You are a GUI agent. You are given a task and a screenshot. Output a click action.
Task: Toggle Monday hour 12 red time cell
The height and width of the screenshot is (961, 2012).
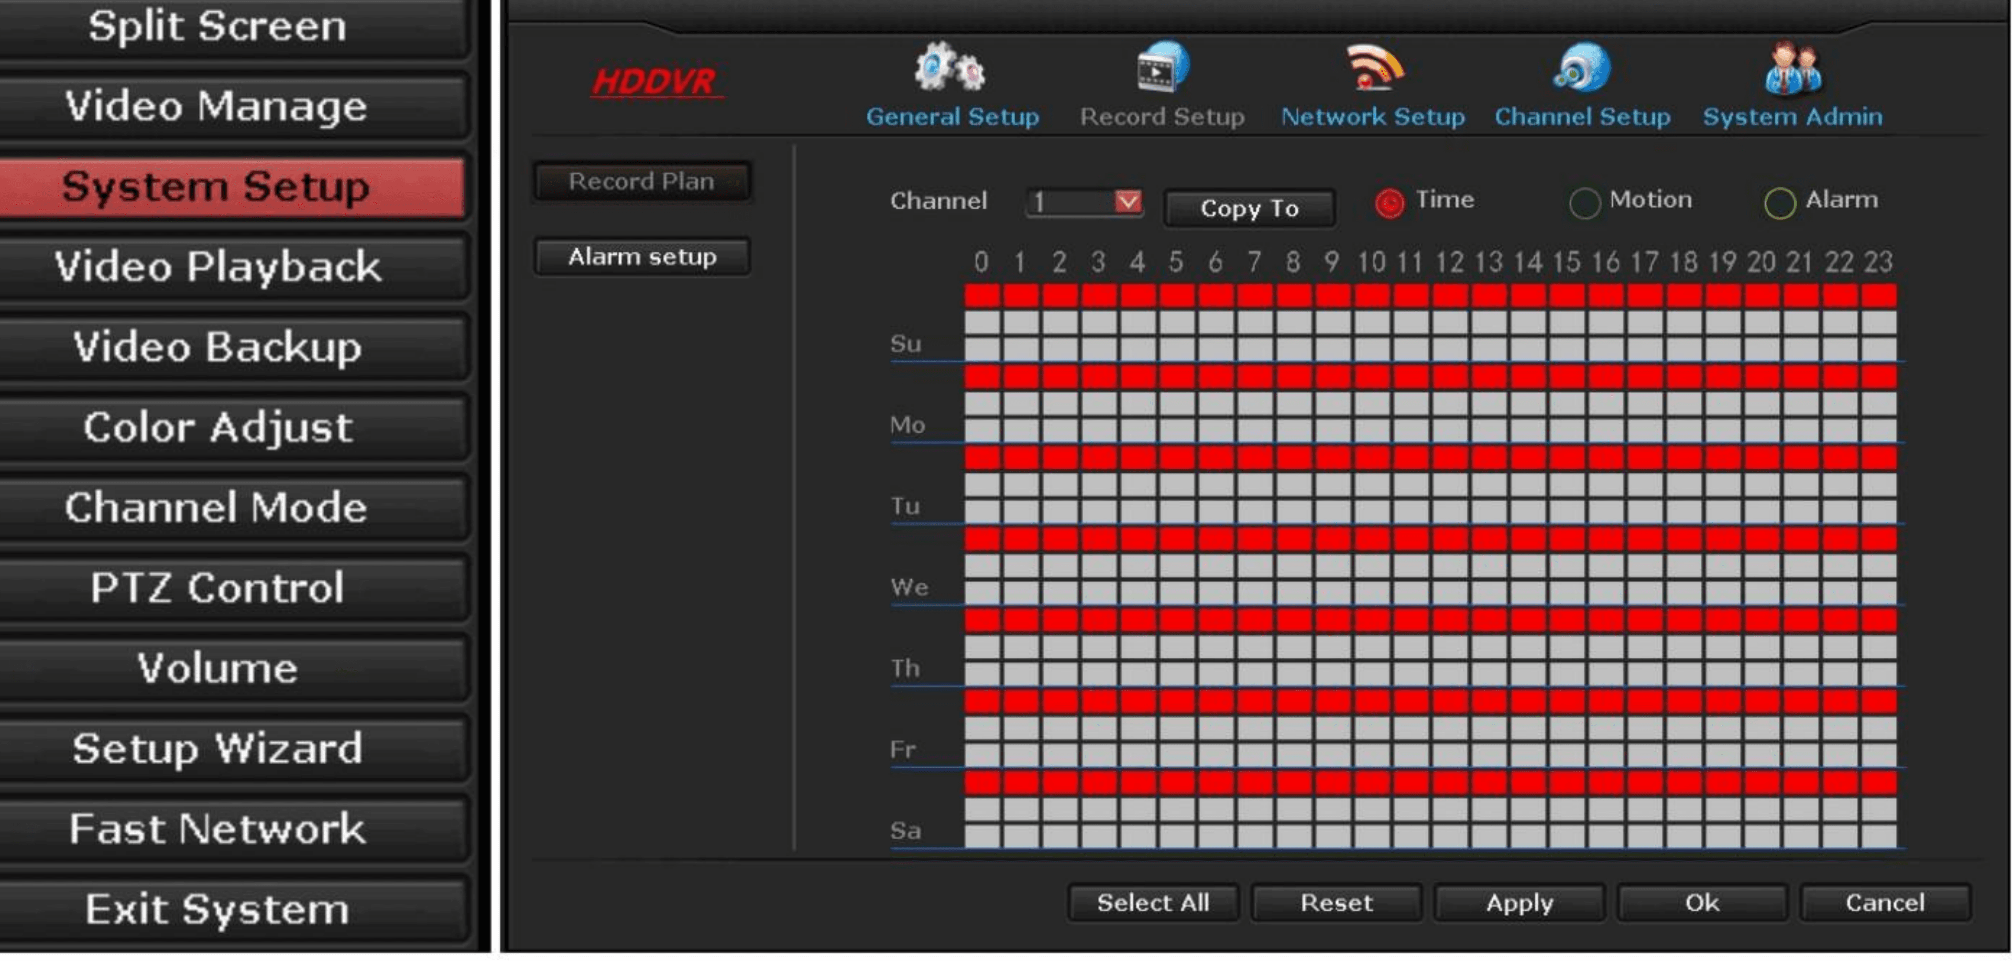coord(1450,377)
